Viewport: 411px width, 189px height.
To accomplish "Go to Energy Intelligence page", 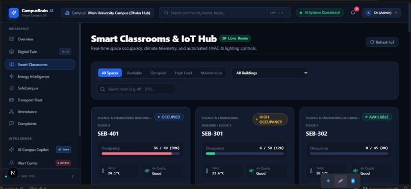I will (x=40, y=76).
